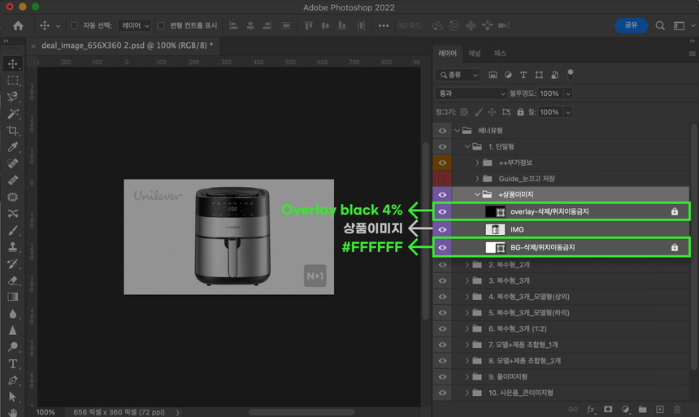Show the Guide_눈끄고 저장 folder layer

point(442,178)
